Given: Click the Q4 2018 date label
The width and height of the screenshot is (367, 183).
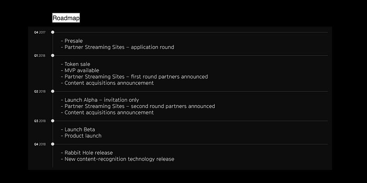Looking at the screenshot, I should tap(40, 145).
